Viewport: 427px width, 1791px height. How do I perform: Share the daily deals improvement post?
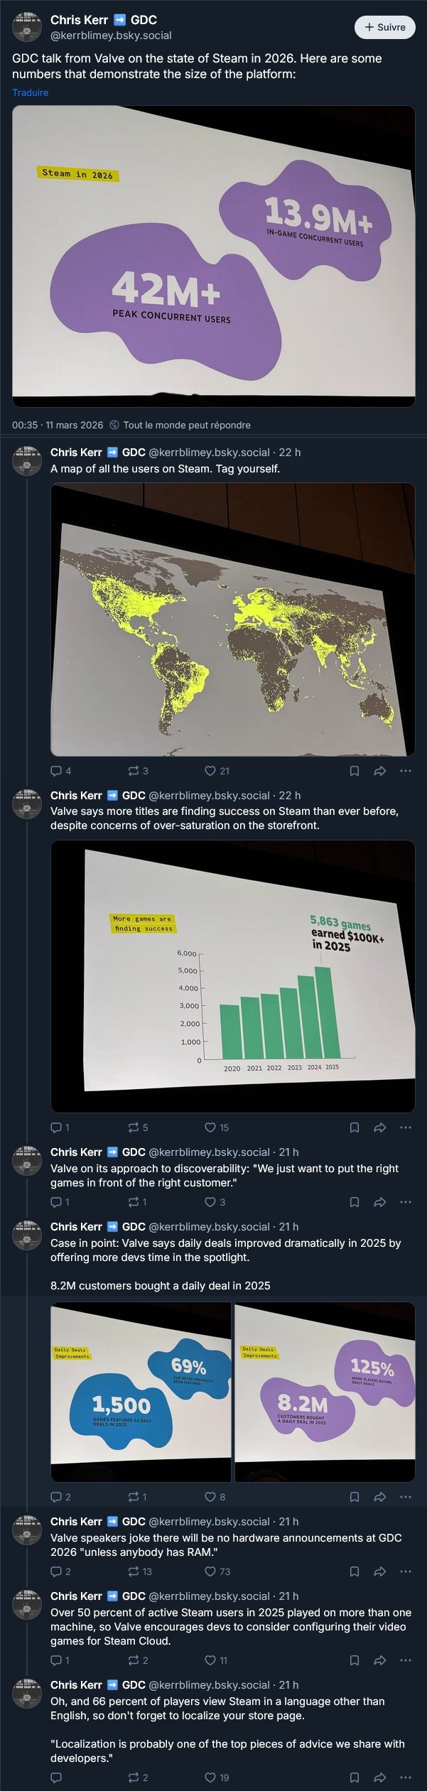[x=380, y=1497]
